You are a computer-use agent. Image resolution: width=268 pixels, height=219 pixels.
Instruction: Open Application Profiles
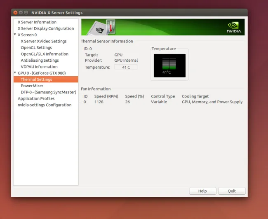click(x=36, y=98)
